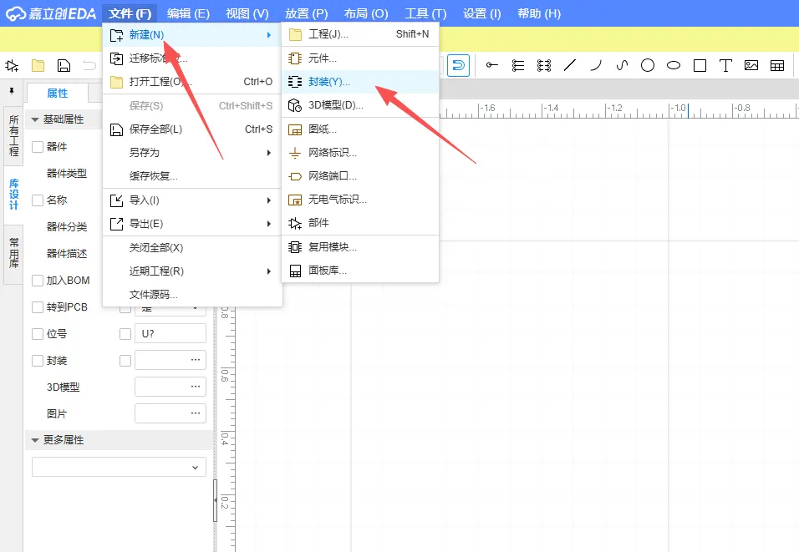Viewport: 799px width, 552px height.
Task: Expand the 新建(N) submenu
Action: 192,34
